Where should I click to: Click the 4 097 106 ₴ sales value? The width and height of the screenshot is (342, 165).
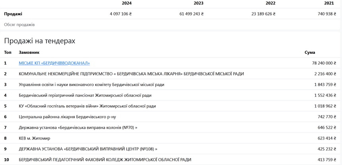click(x=121, y=14)
